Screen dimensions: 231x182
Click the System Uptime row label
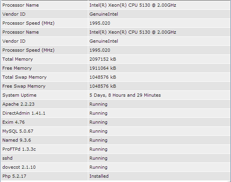coord(19,95)
